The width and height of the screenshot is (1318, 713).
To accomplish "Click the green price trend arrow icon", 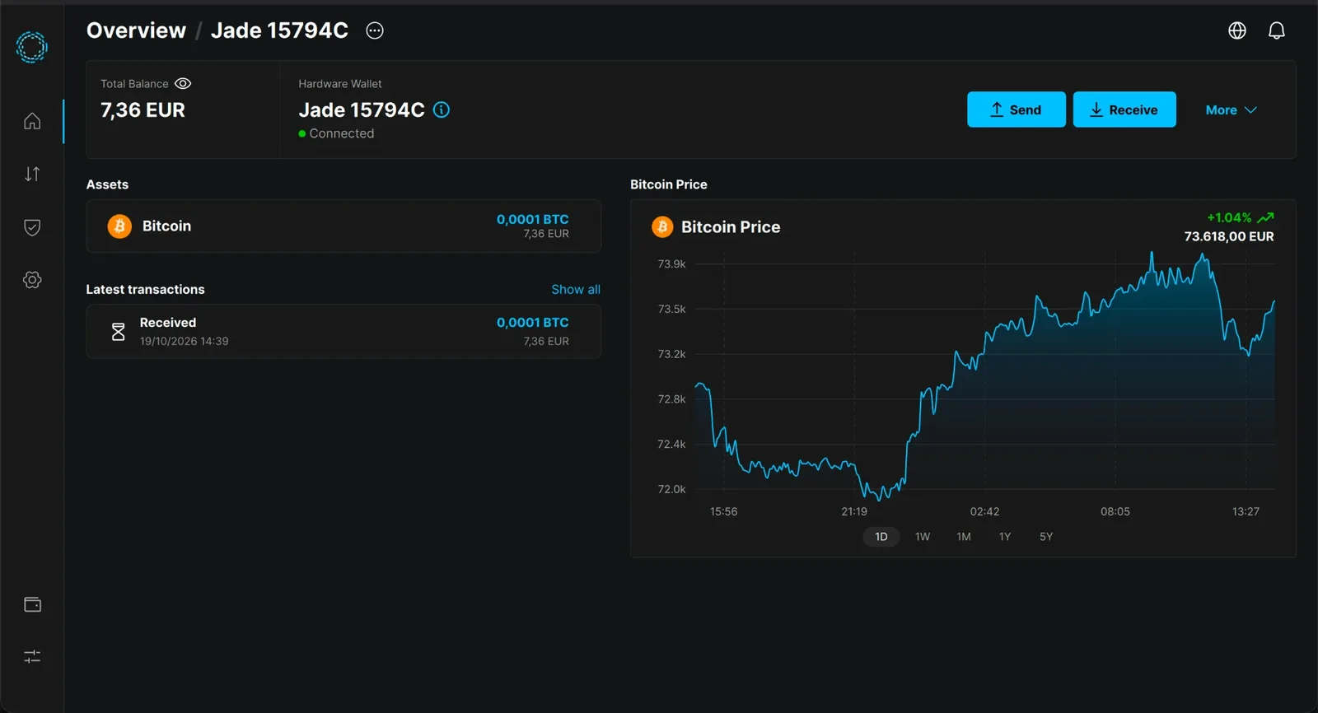I will 1265,217.
